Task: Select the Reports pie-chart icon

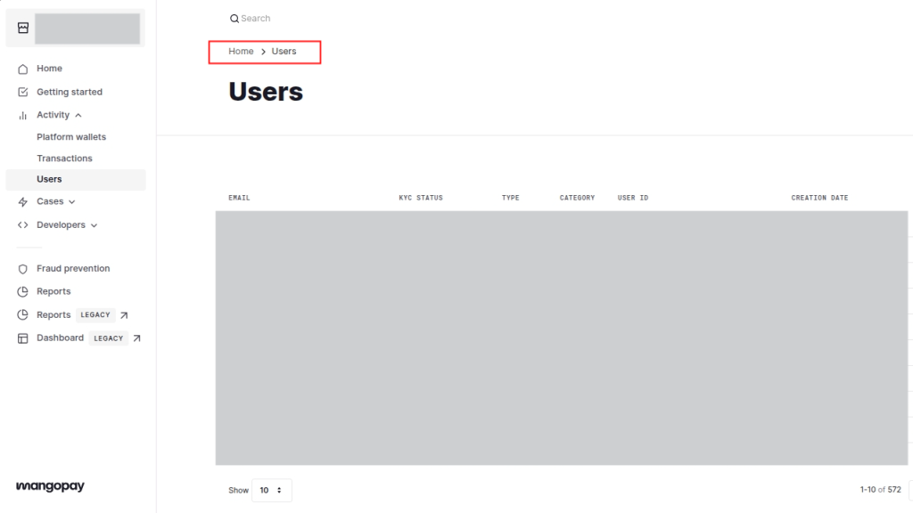Action: (x=22, y=291)
